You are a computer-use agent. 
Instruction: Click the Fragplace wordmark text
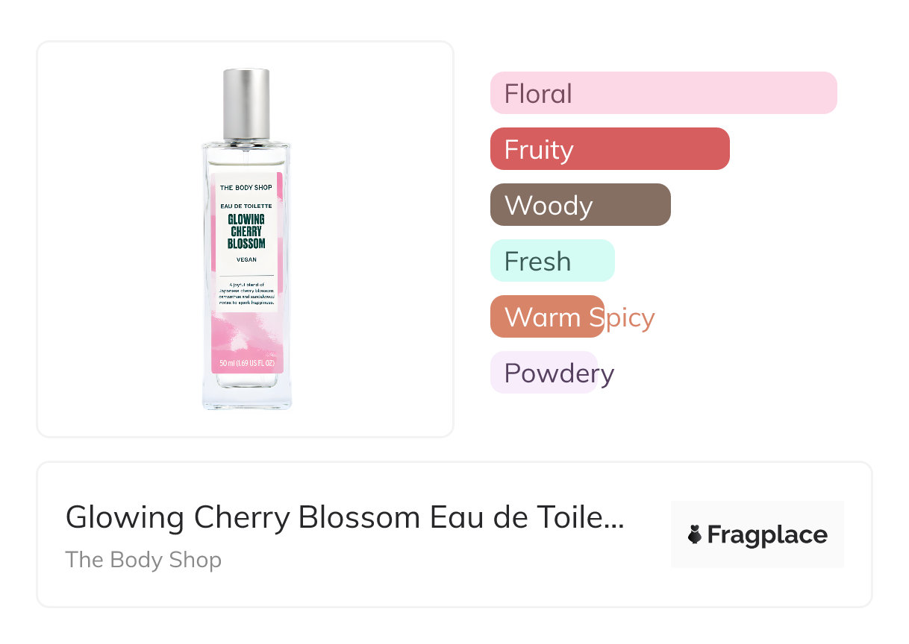click(x=767, y=534)
